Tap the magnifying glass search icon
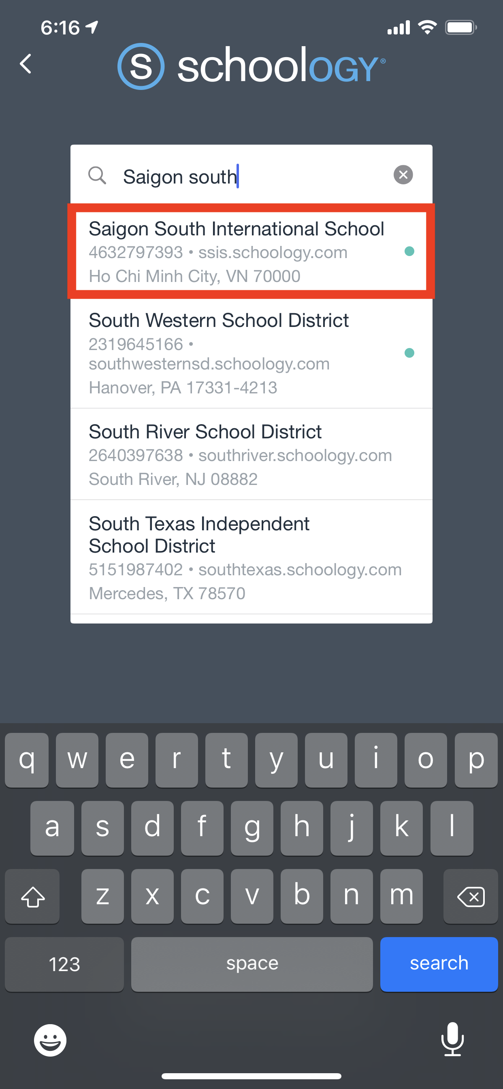Screen dimensions: 503x1089 [x=97, y=175]
